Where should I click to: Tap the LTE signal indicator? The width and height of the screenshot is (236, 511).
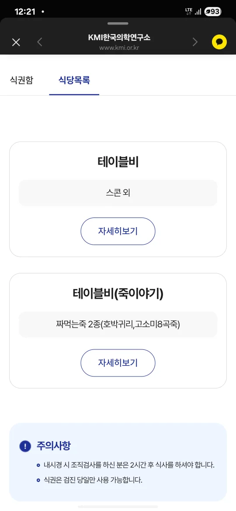click(x=189, y=12)
